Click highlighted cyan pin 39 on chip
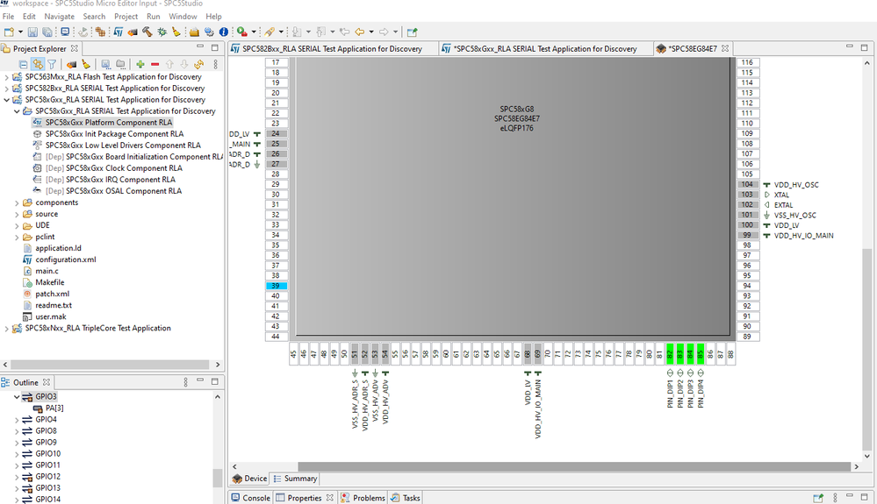 point(277,286)
